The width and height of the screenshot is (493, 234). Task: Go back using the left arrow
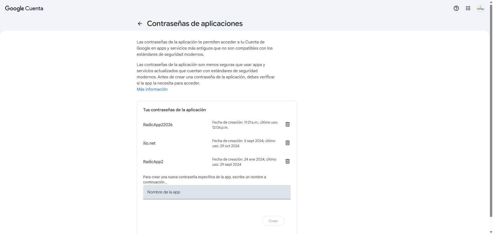[x=140, y=24]
